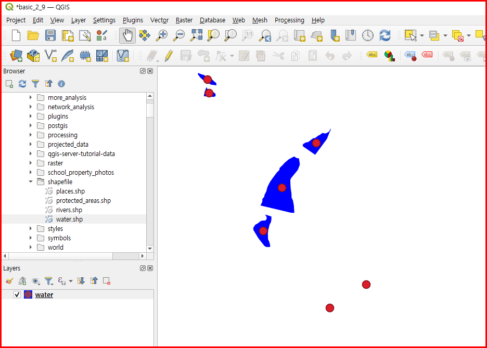Click the New Shapefile Layer icon
The height and width of the screenshot is (348, 487).
point(50,56)
